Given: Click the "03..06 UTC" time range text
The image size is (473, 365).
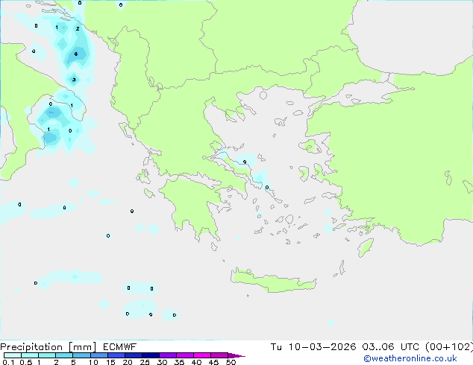Looking at the screenshot, I should point(391,347).
